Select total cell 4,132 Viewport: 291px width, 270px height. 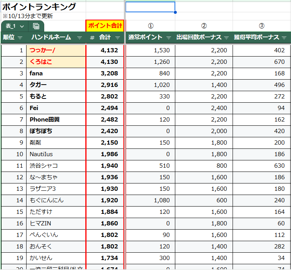click(x=105, y=50)
